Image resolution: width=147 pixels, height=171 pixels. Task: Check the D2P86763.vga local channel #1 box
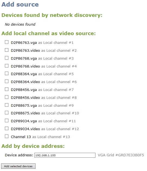[7, 42]
